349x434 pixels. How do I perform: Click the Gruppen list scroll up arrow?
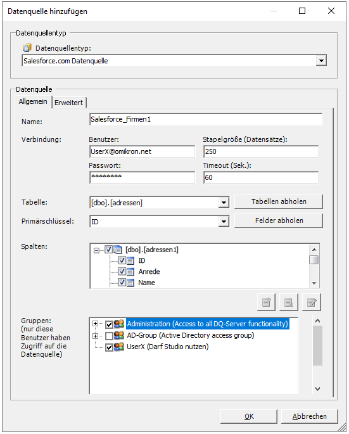(317, 321)
